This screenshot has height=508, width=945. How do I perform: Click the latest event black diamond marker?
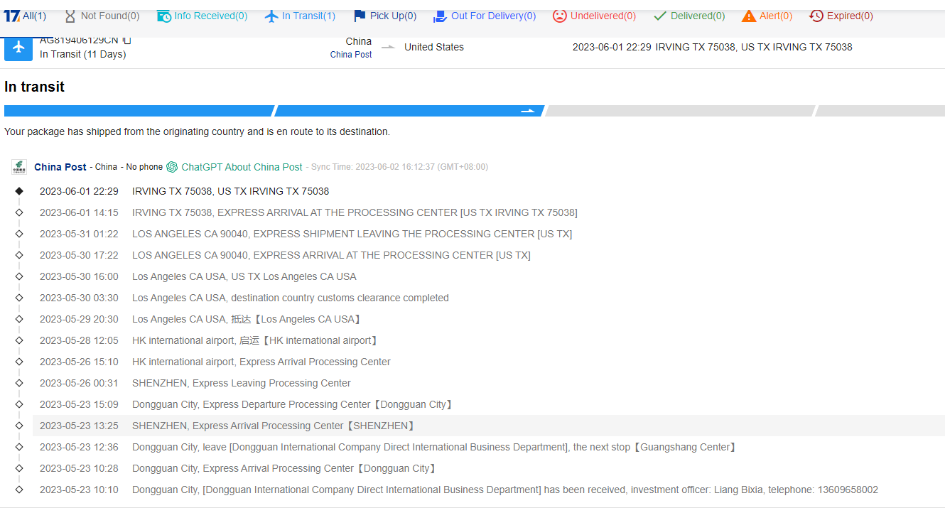(19, 191)
